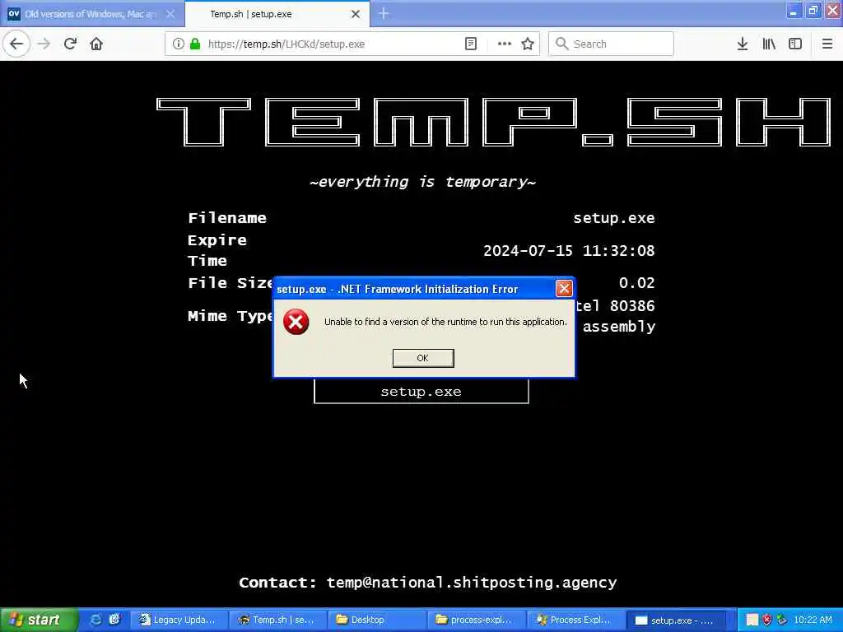Screen dimensions: 843x632
Task: Click the green secure connection padlock
Action: tap(195, 44)
